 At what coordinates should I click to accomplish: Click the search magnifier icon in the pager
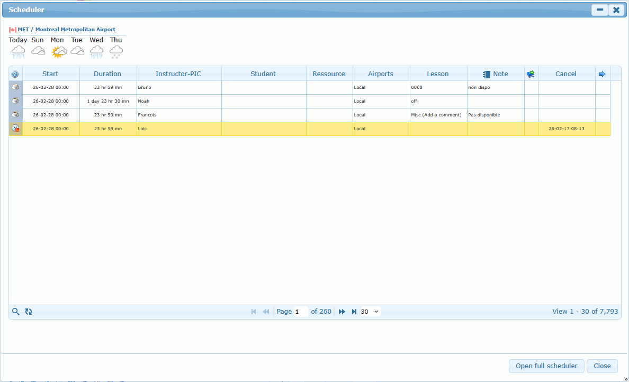point(16,312)
